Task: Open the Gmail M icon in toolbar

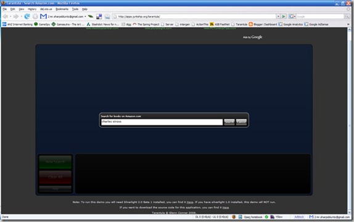Action: [43, 16]
